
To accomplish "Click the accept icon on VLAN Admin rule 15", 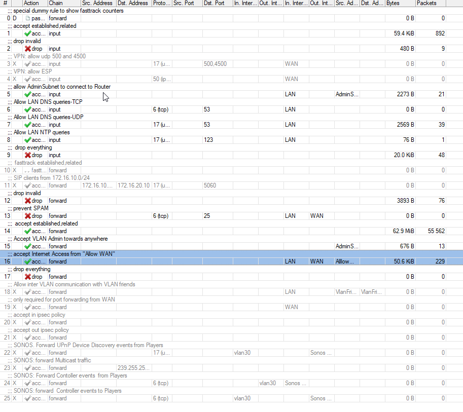I will click(x=28, y=246).
